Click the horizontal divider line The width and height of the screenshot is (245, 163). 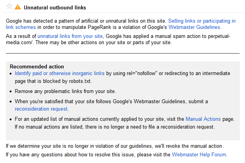pyautogui.click(x=123, y=54)
